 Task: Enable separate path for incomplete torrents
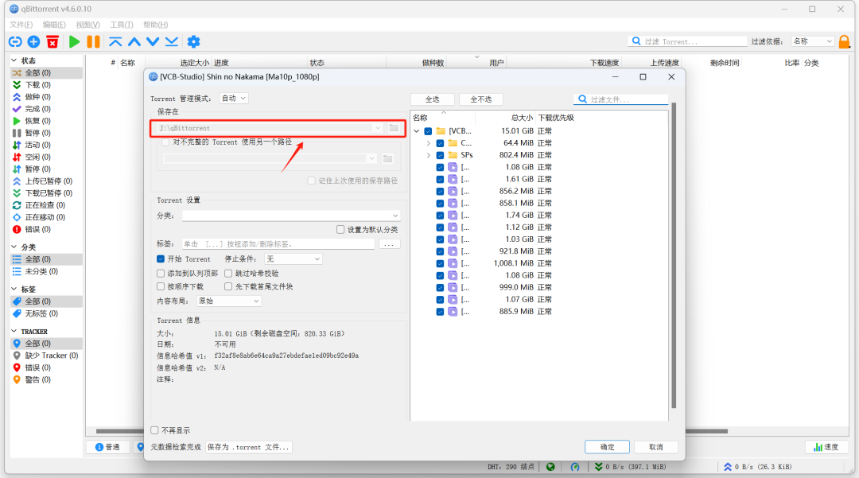click(165, 142)
